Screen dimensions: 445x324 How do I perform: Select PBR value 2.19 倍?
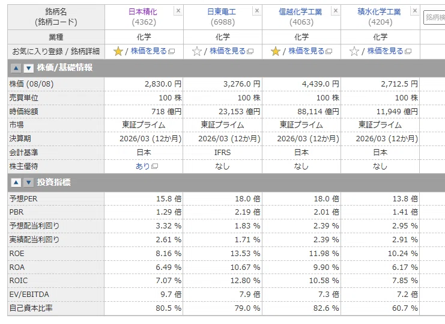tap(247, 212)
